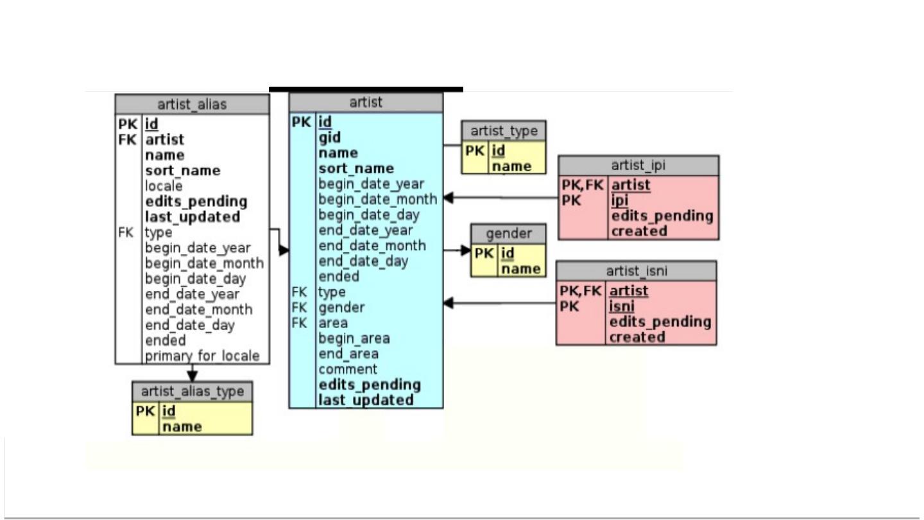
Task: Click the area foreign key in artist table
Action: [x=332, y=323]
